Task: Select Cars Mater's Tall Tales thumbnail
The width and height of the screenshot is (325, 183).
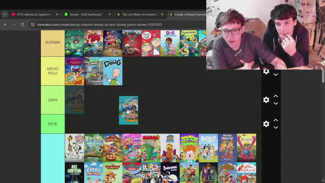Action: pyautogui.click(x=132, y=43)
